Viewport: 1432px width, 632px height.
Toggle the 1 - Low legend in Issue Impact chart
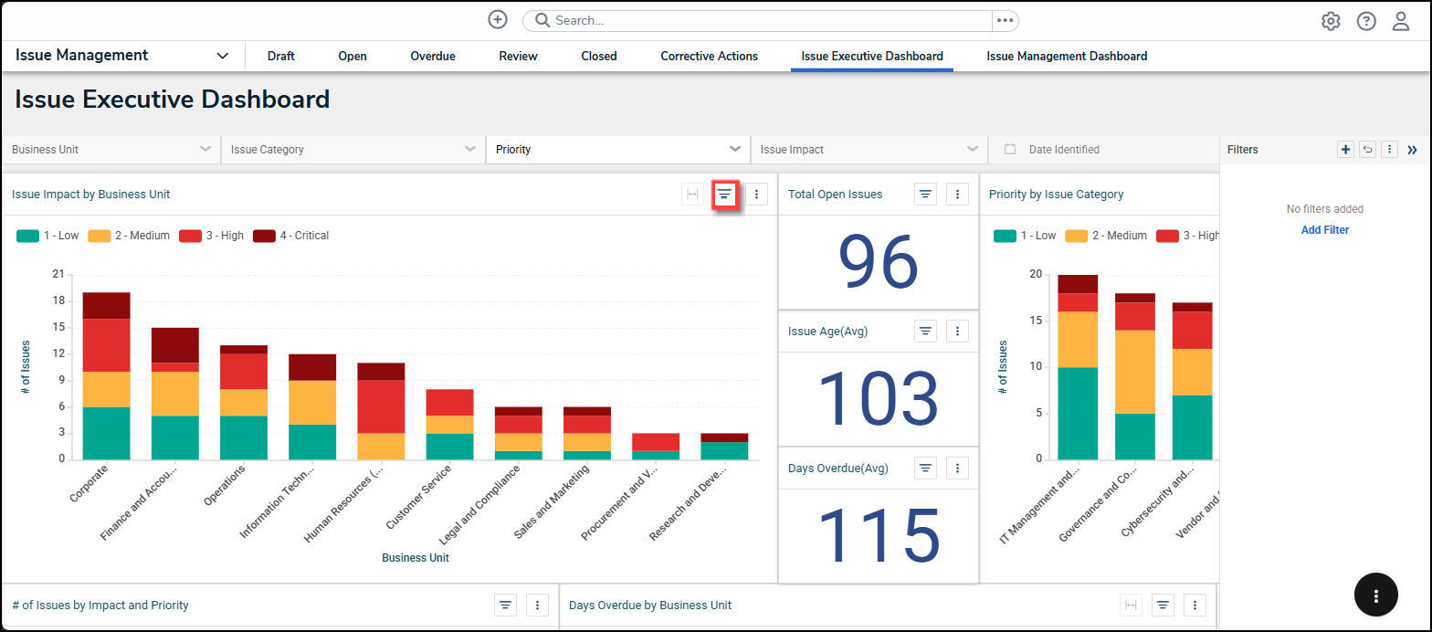click(x=48, y=236)
